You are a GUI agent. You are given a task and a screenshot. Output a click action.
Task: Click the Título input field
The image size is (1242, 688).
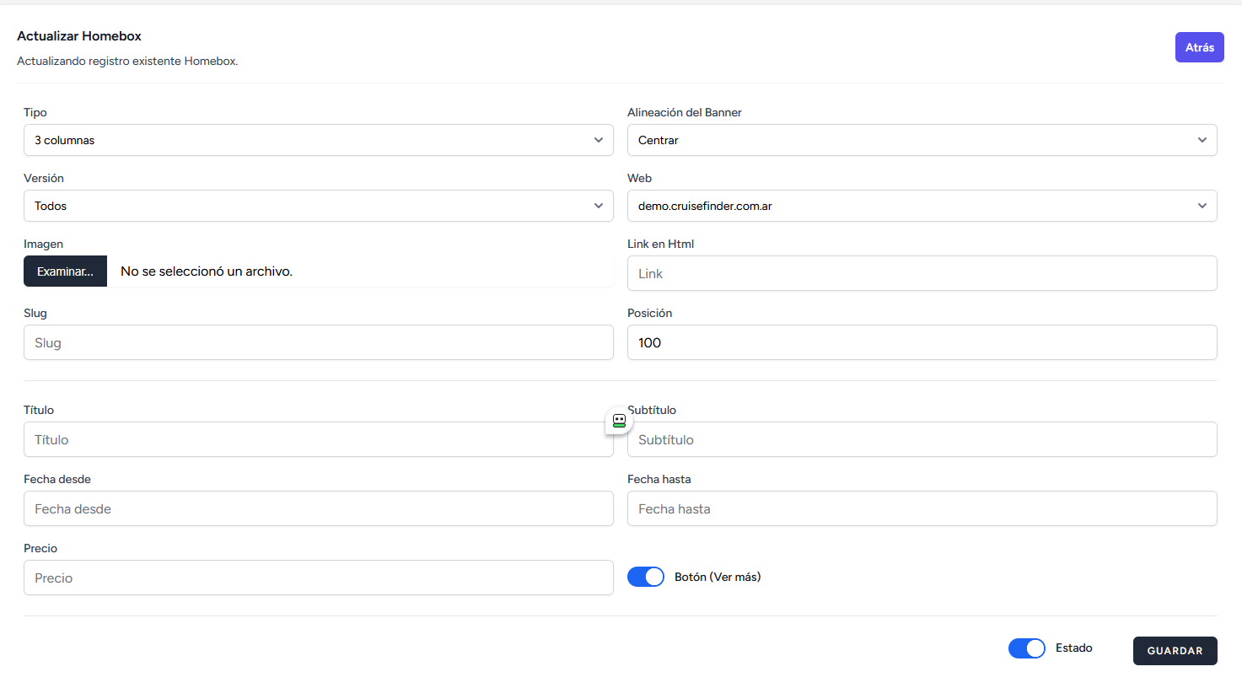pyautogui.click(x=318, y=439)
